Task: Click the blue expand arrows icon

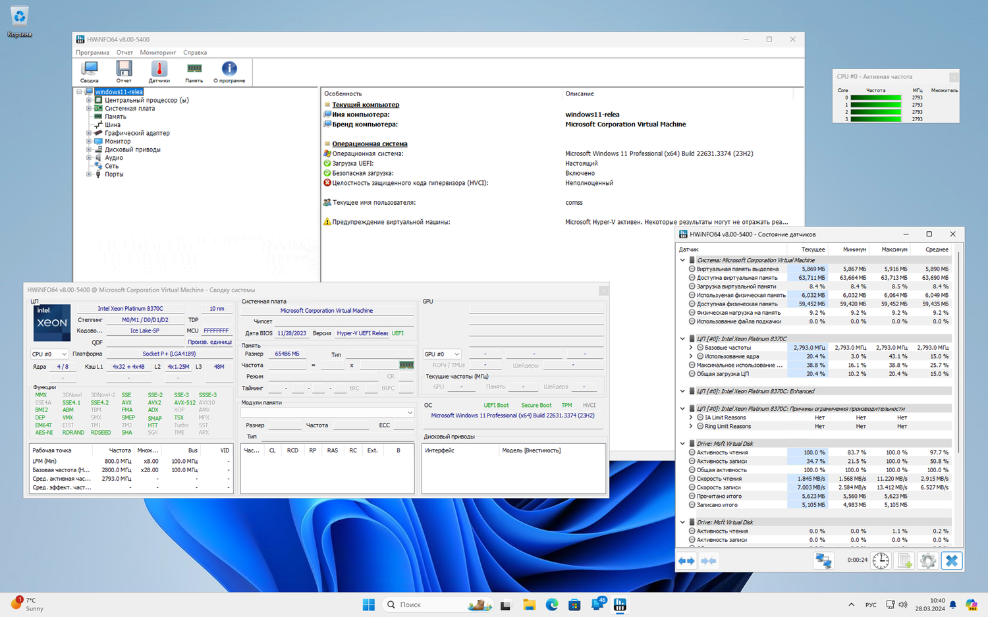Action: click(x=686, y=561)
